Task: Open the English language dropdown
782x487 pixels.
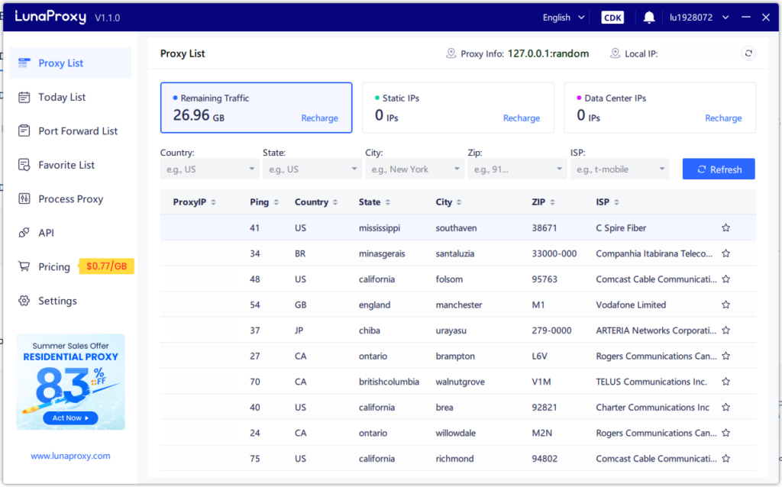Action: click(563, 16)
